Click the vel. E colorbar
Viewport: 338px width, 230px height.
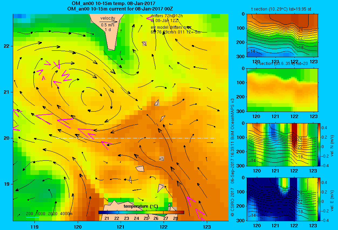coord(319,199)
